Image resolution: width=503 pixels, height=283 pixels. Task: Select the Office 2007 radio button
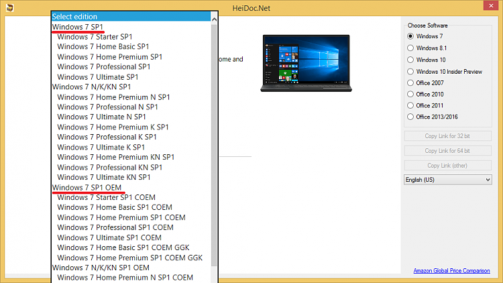coord(410,82)
